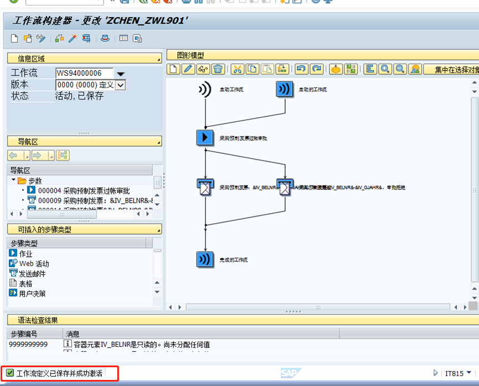Click the glasses display icon in graphic toolbar
Image resolution: width=479 pixels, height=386 pixels.
coord(203,69)
